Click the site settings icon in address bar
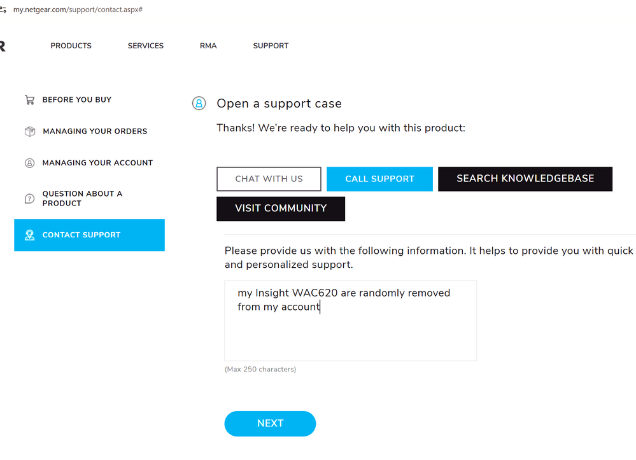Image resolution: width=636 pixels, height=460 pixels. [x=3, y=10]
